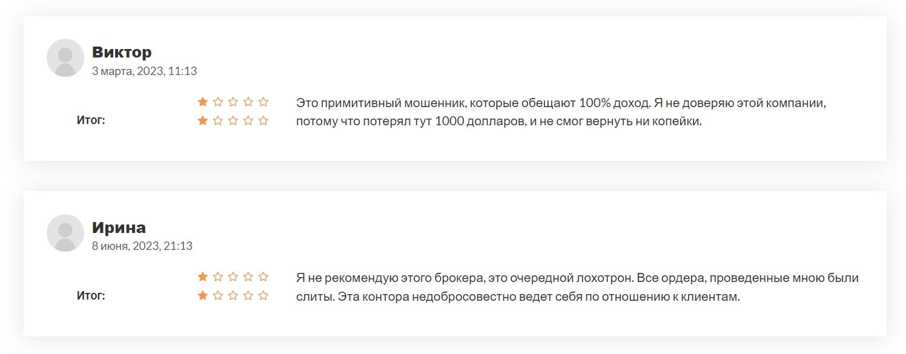Click the filled star in Виктор's Итог row
Screen dimensions: 906x354
point(203,120)
